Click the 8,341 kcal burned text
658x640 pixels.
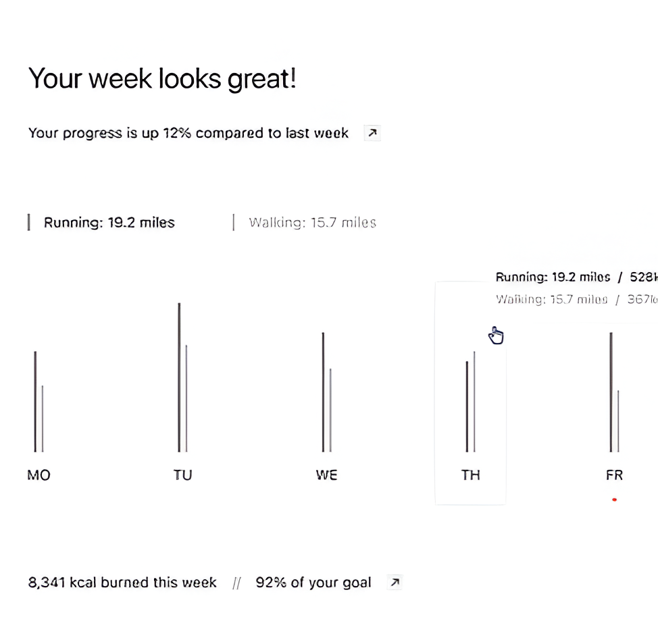pyautogui.click(x=122, y=583)
